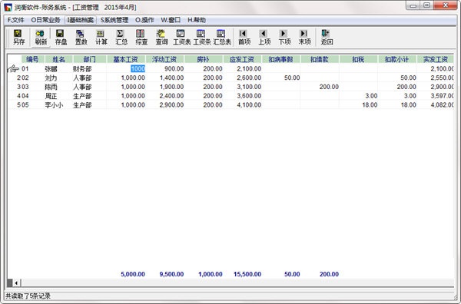Open the 工资条 pay slip icon
The image size is (461, 304).
click(201, 37)
